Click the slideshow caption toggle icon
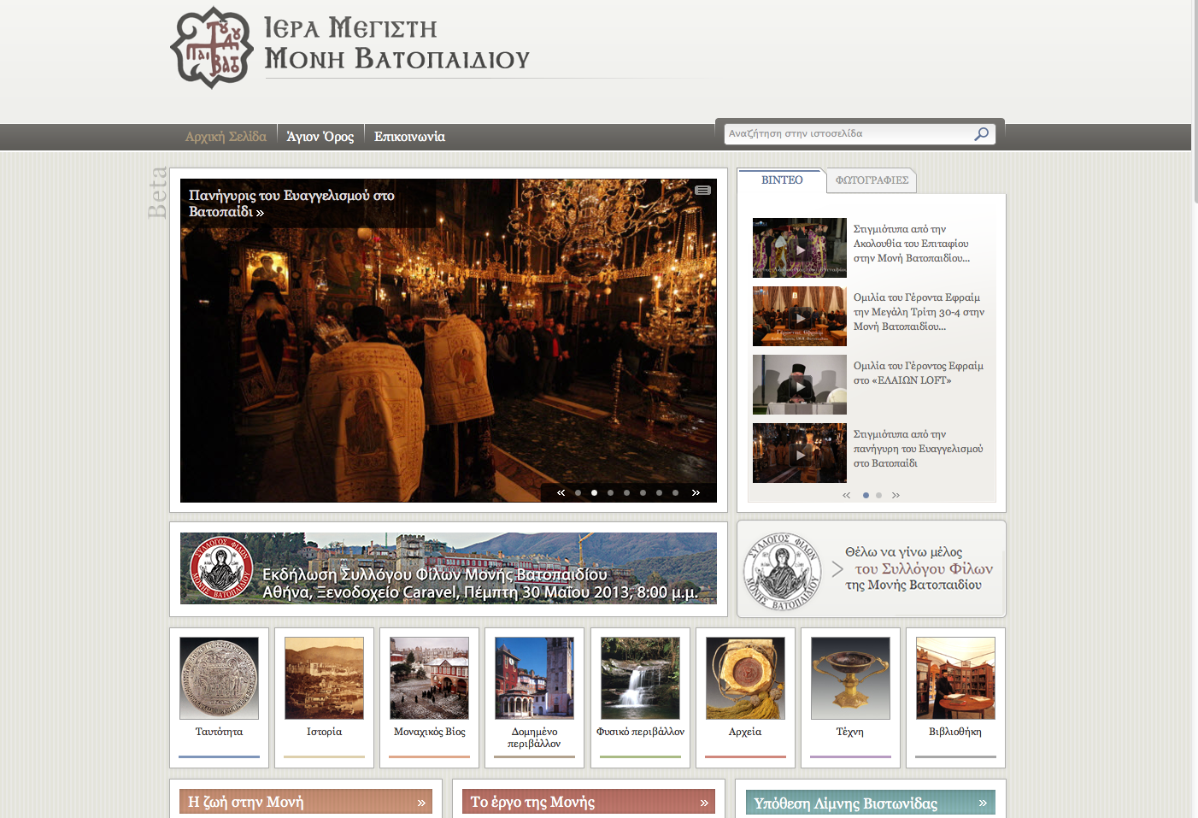The height and width of the screenshot is (818, 1198). (702, 190)
